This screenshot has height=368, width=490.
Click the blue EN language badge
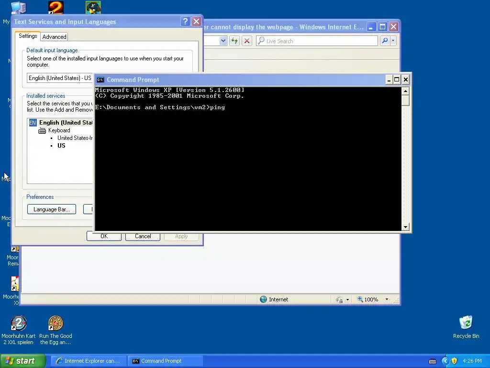tap(33, 123)
